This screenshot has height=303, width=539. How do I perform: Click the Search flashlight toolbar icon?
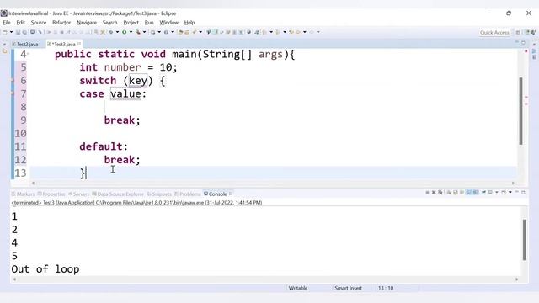point(195,32)
